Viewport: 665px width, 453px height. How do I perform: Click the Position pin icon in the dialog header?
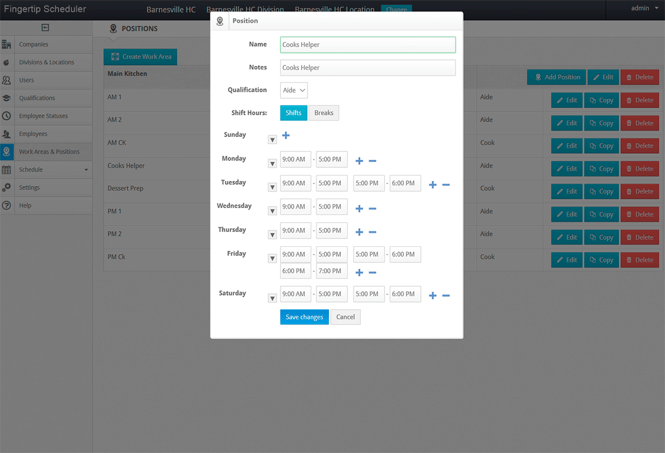point(220,21)
